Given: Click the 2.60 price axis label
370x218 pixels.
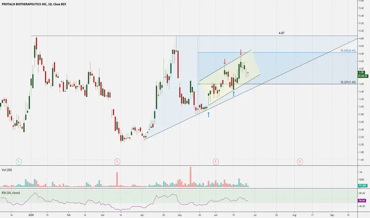Looking at the screenshot, I should (361, 122).
